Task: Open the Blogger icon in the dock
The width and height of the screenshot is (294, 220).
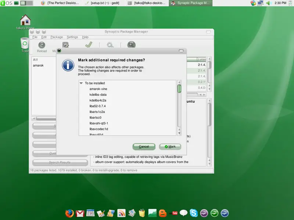Action: tap(162, 213)
